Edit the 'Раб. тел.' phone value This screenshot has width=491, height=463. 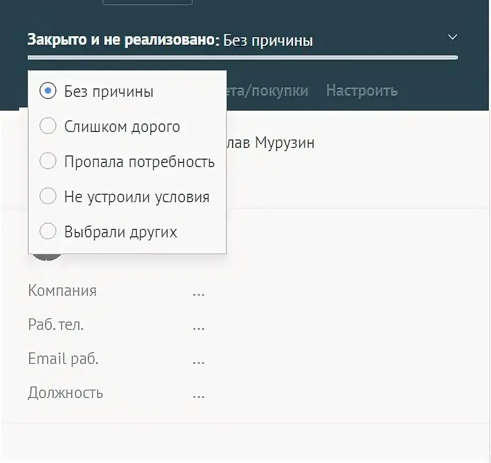tap(199, 326)
